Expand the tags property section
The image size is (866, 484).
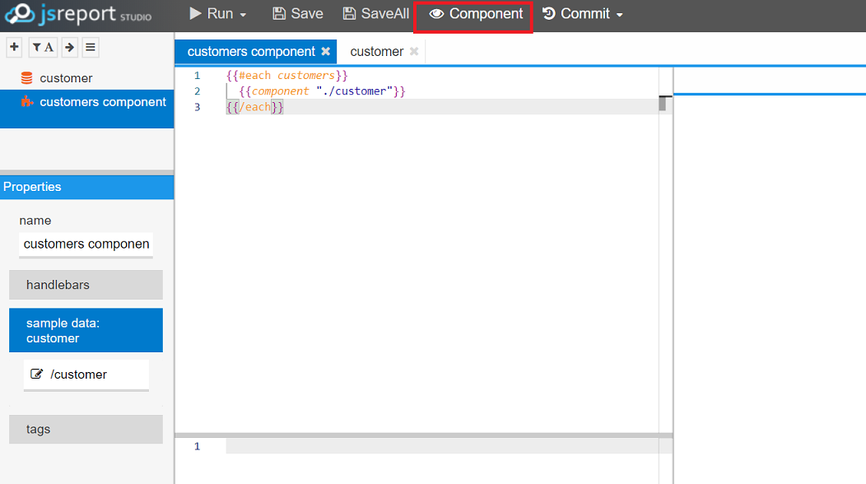tap(86, 430)
